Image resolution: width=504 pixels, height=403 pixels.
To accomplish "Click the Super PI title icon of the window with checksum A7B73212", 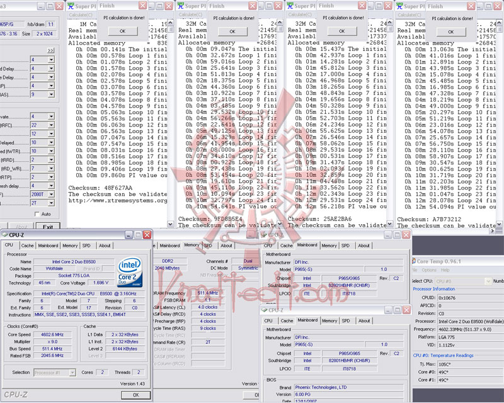I will [x=399, y=6].
